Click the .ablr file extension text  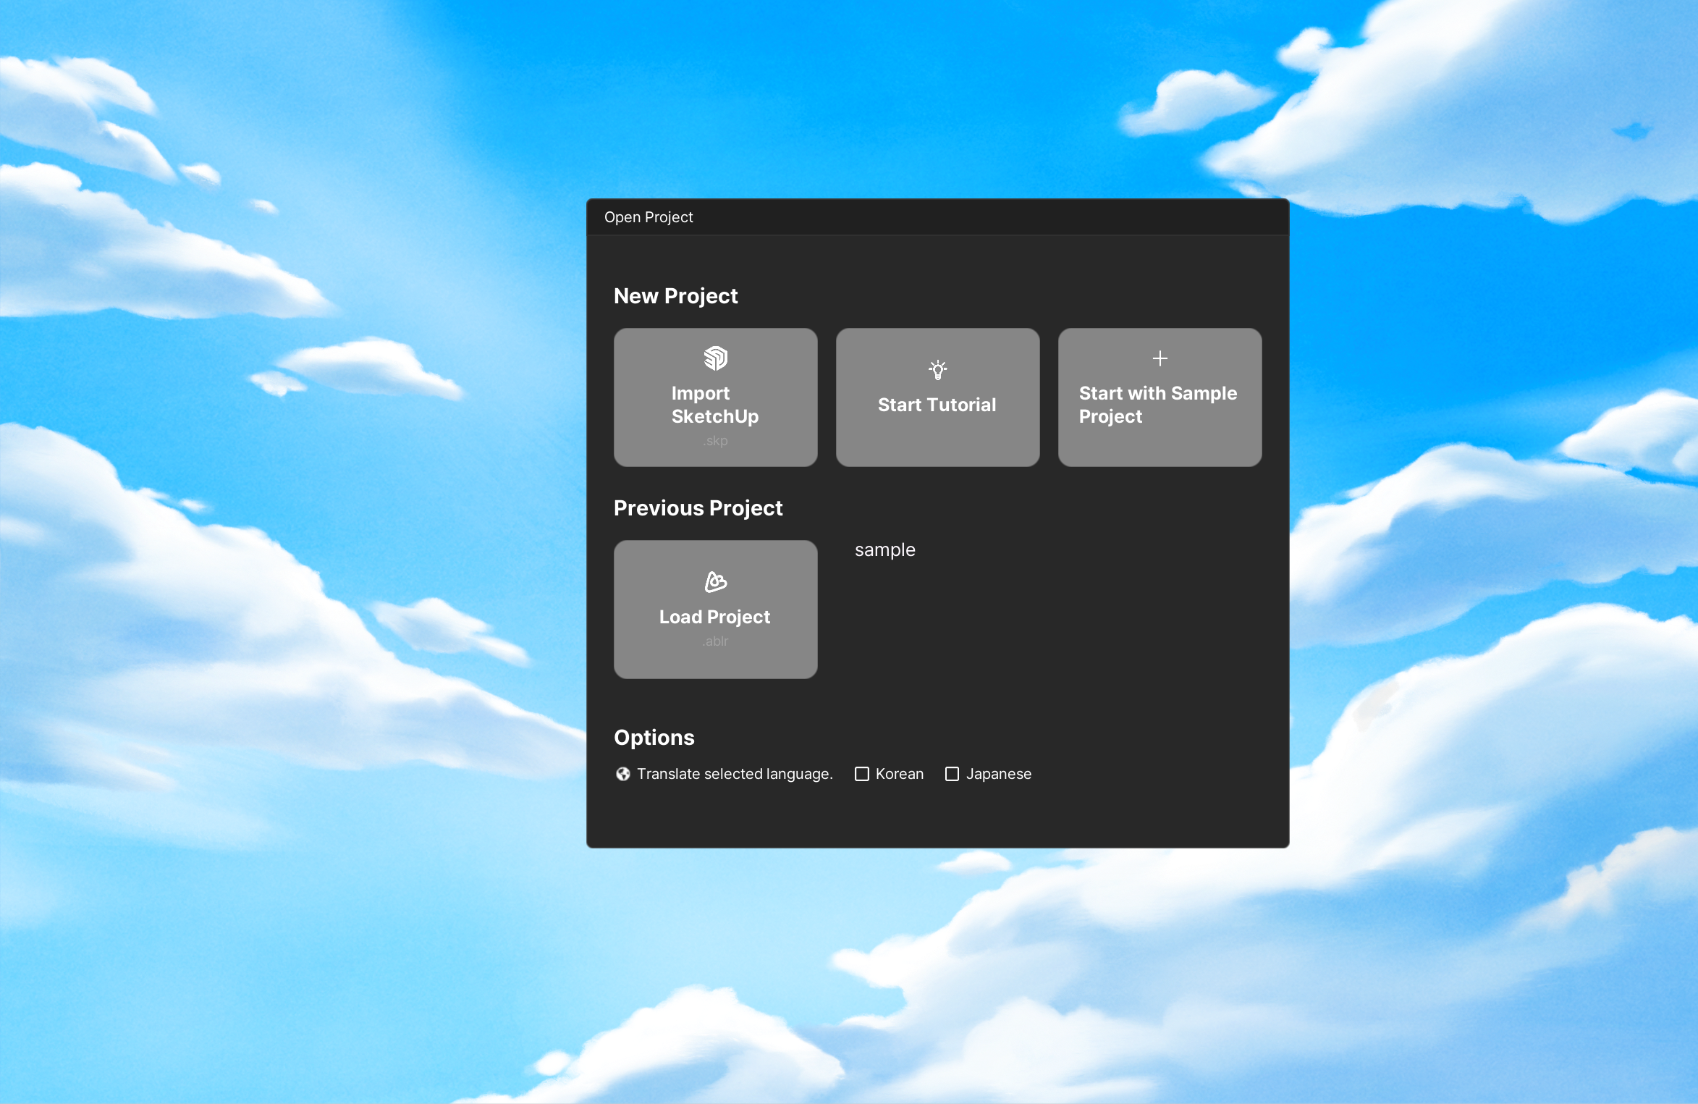pos(715,641)
